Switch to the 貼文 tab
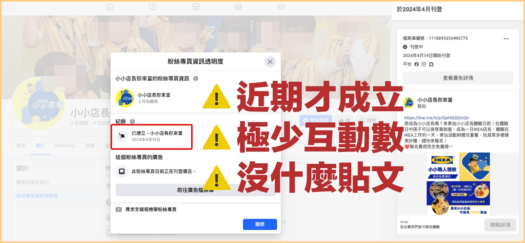 pyautogui.click(x=21, y=146)
